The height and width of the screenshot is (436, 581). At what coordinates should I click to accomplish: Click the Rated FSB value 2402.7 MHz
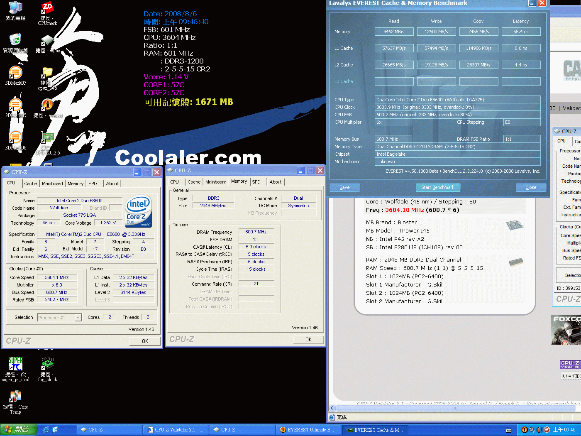(57, 300)
